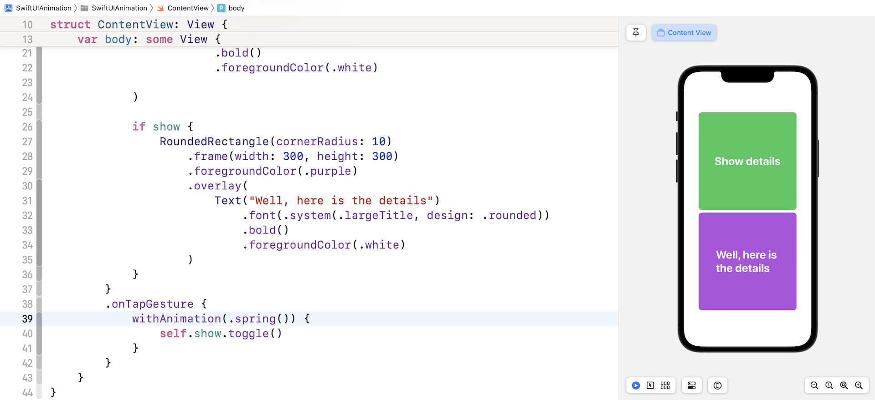Image resolution: width=875 pixels, height=400 pixels.
Task: Open the SwiftUIAnimation folder breadcrumb
Action: 119,8
